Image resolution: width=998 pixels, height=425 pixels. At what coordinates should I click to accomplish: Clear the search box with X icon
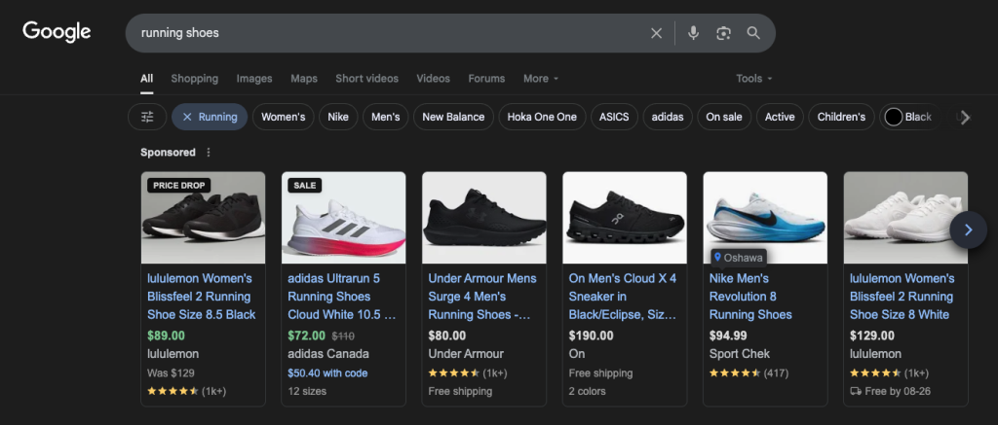pyautogui.click(x=656, y=33)
